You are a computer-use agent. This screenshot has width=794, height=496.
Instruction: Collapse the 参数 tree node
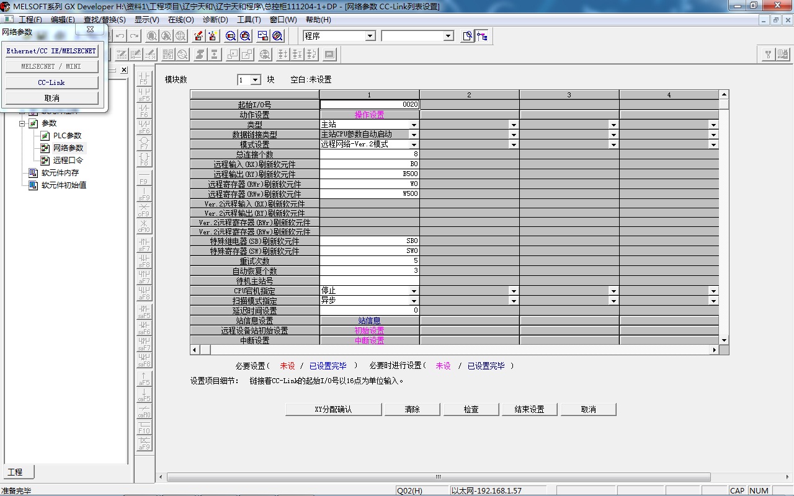click(x=22, y=123)
